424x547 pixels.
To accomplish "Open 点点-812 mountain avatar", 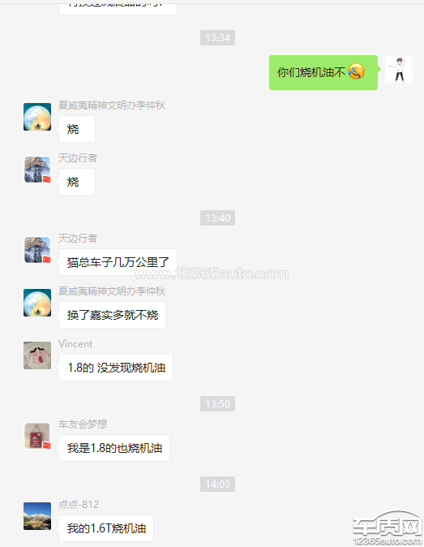I will coord(37,516).
